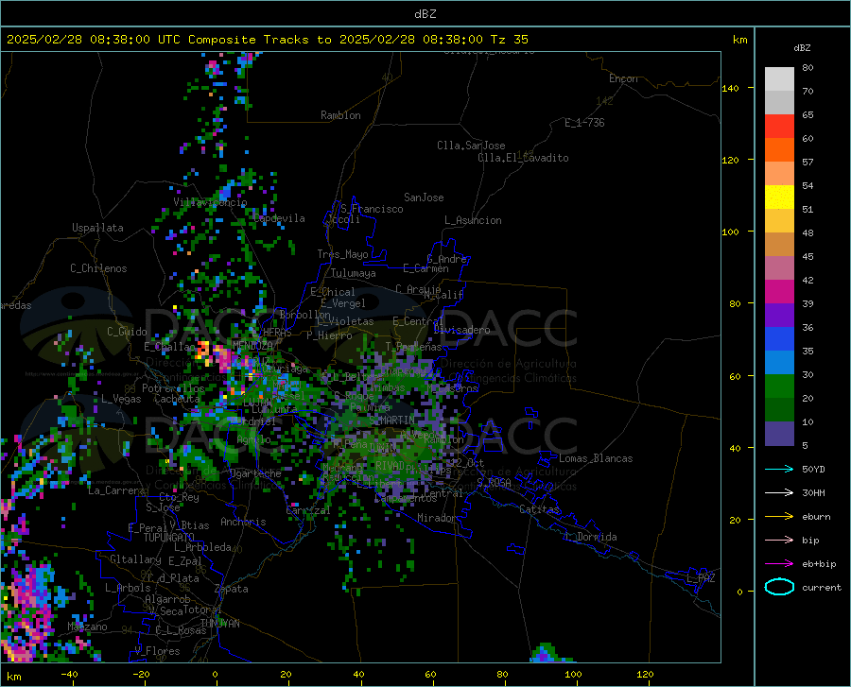Click the 'dBZ' title at the top
This screenshot has width=851, height=687.
(425, 14)
